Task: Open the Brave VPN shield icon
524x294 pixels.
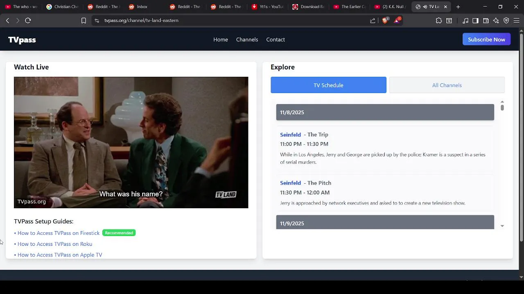Action: point(506,20)
